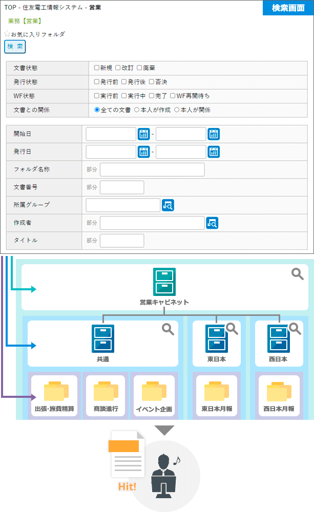Click the 文書状態 row label
The image size is (314, 512).
coord(26,68)
